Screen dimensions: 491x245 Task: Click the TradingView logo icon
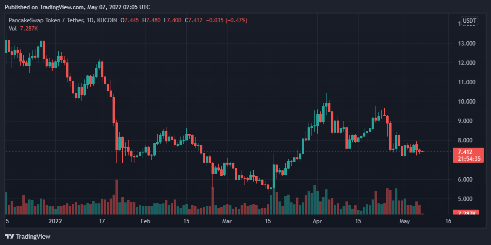click(x=9, y=236)
